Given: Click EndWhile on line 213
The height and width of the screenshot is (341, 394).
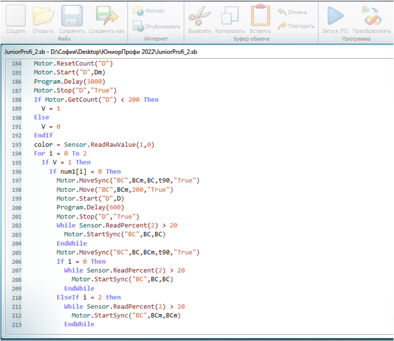Looking at the screenshot, I should pos(79,324).
